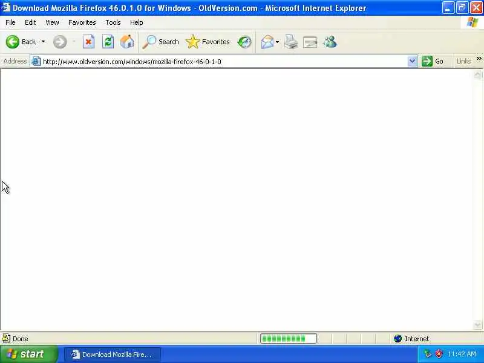The height and width of the screenshot is (363, 484).
Task: Restore down the Internet Explorer window
Action: pos(462,8)
